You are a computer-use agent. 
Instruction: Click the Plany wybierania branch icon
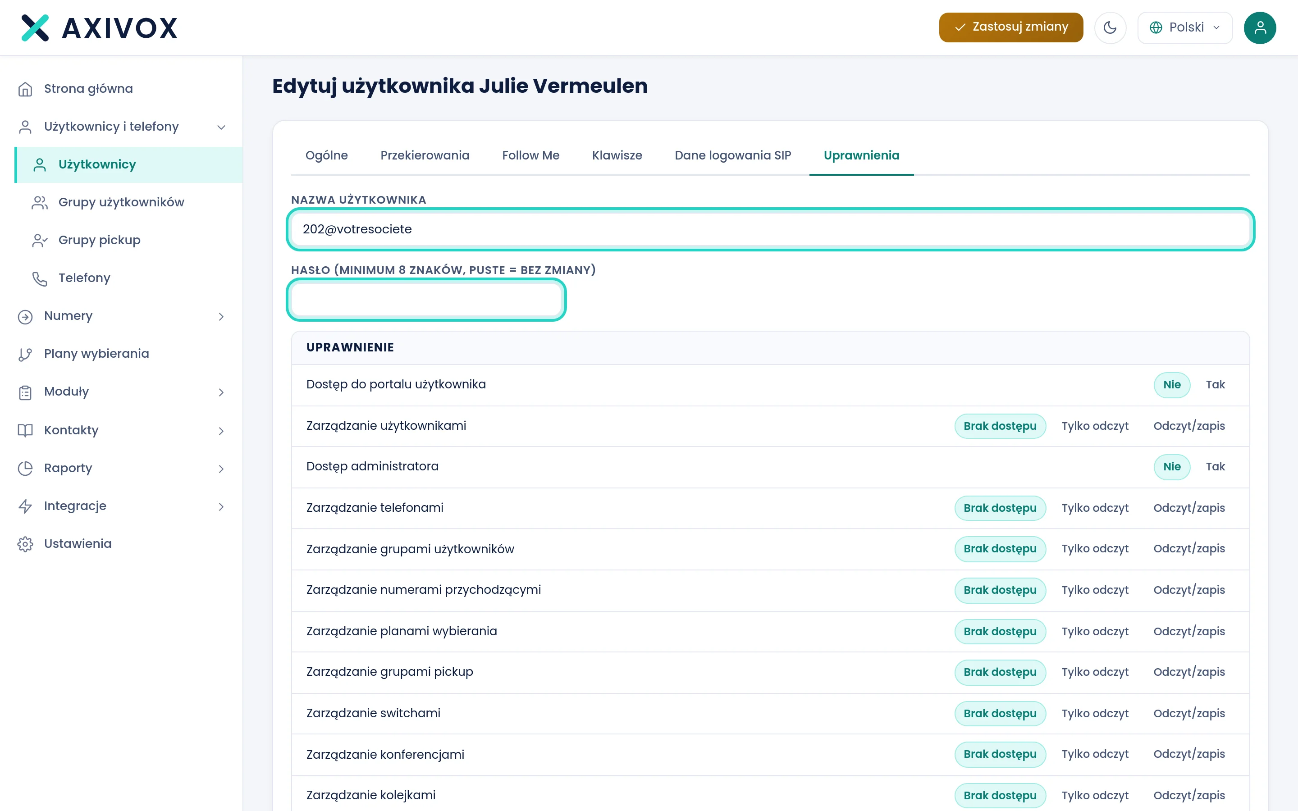25,354
